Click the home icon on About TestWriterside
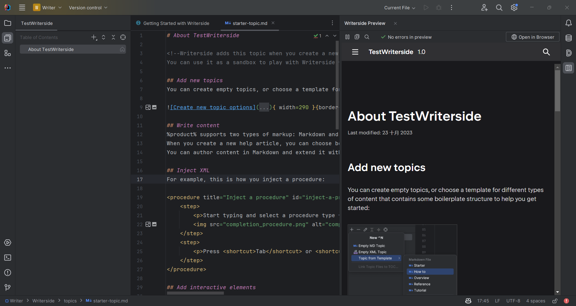This screenshot has width=576, height=306. 122,49
